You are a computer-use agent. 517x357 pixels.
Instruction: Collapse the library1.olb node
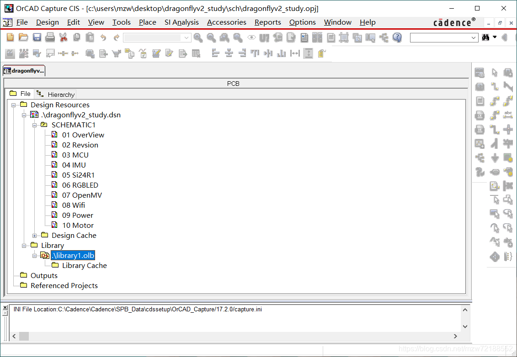coord(35,256)
